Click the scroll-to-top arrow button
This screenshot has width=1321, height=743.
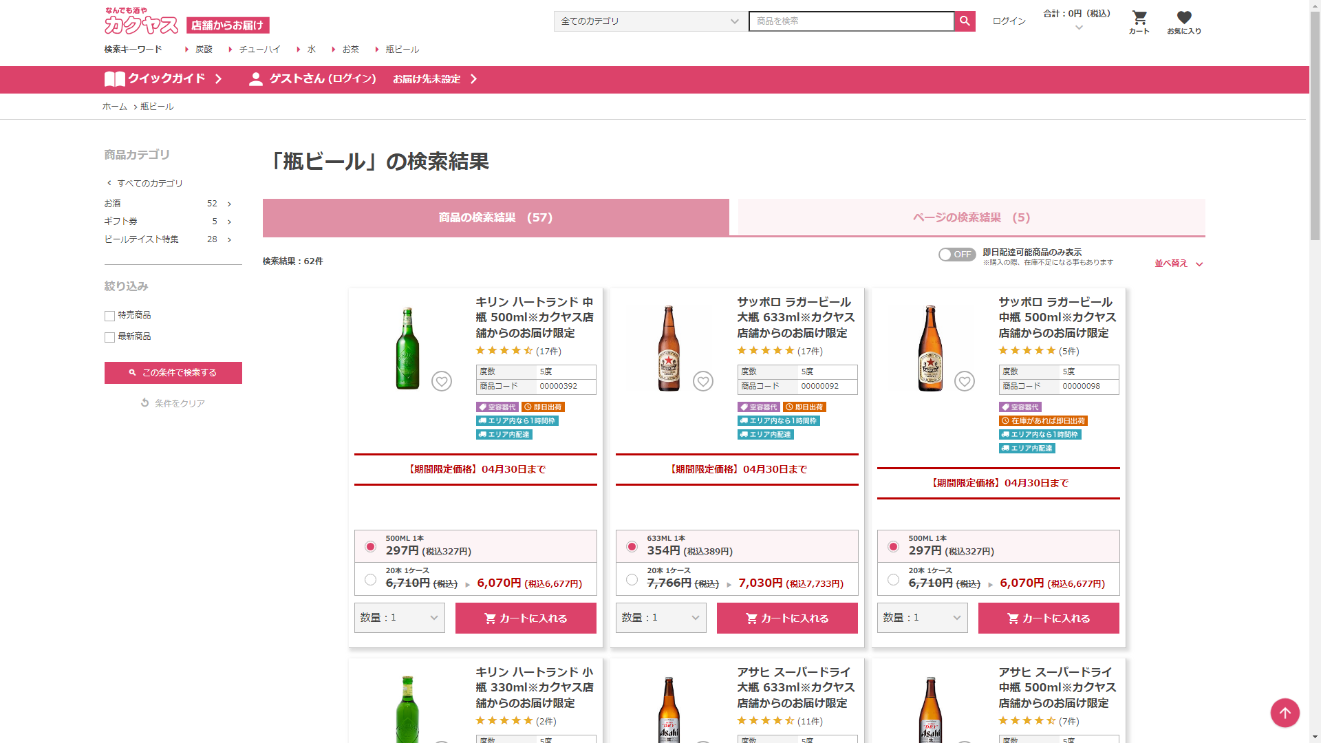pos(1285,713)
